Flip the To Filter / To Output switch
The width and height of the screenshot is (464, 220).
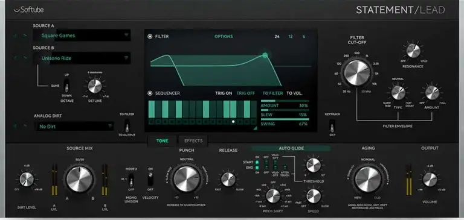click(x=127, y=126)
